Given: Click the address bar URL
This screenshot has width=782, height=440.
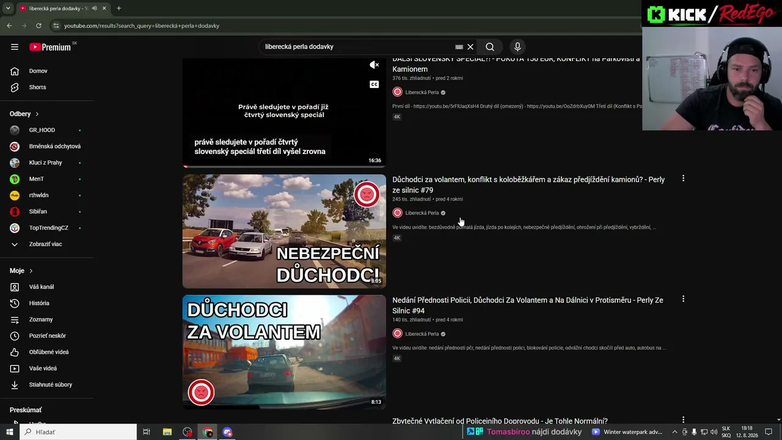Looking at the screenshot, I should coord(142,26).
